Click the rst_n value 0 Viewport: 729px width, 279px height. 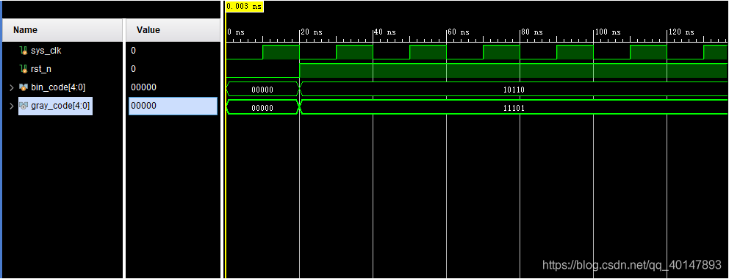click(x=134, y=69)
